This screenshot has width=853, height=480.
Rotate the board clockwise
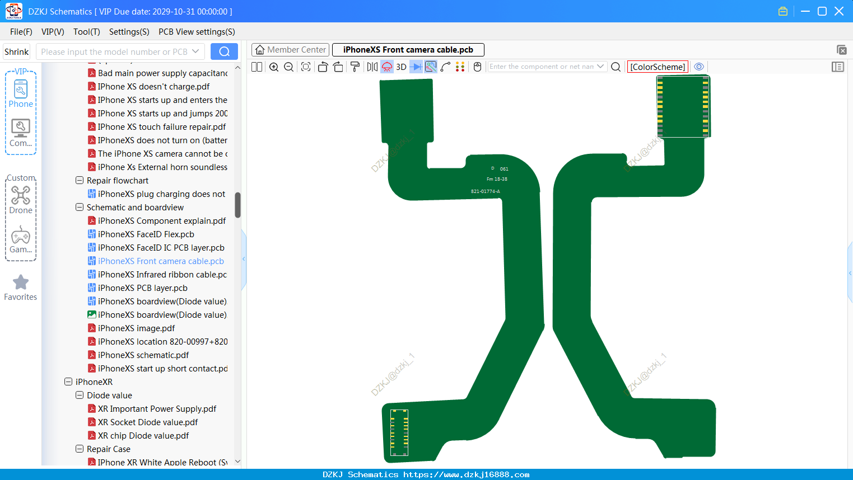tap(338, 67)
